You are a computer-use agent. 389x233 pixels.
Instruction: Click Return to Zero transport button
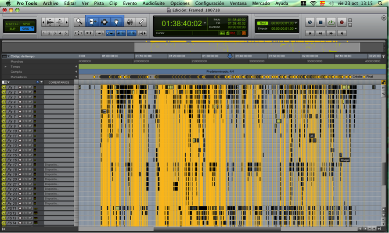coord(310,33)
